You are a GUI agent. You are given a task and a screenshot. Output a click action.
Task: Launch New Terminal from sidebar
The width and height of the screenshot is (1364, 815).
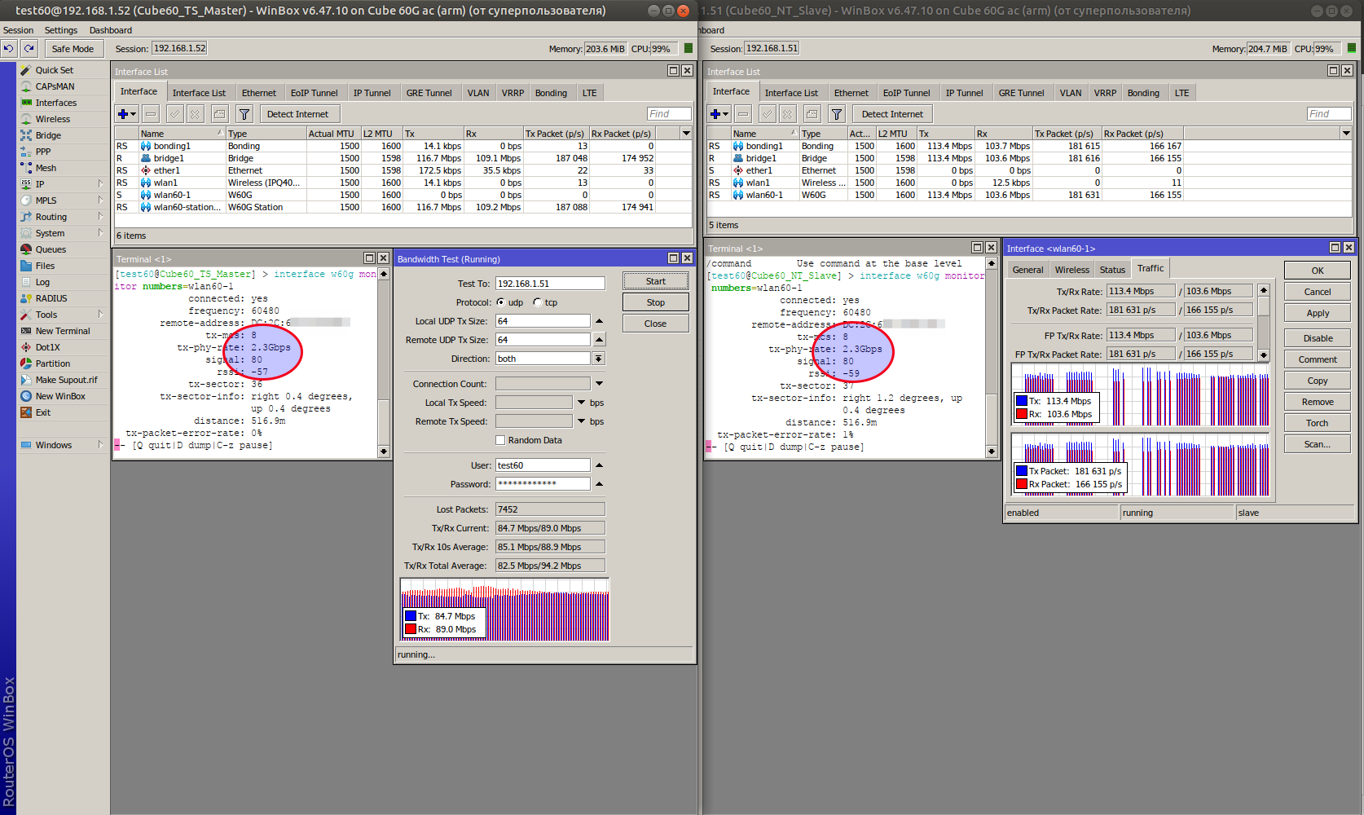pos(62,331)
